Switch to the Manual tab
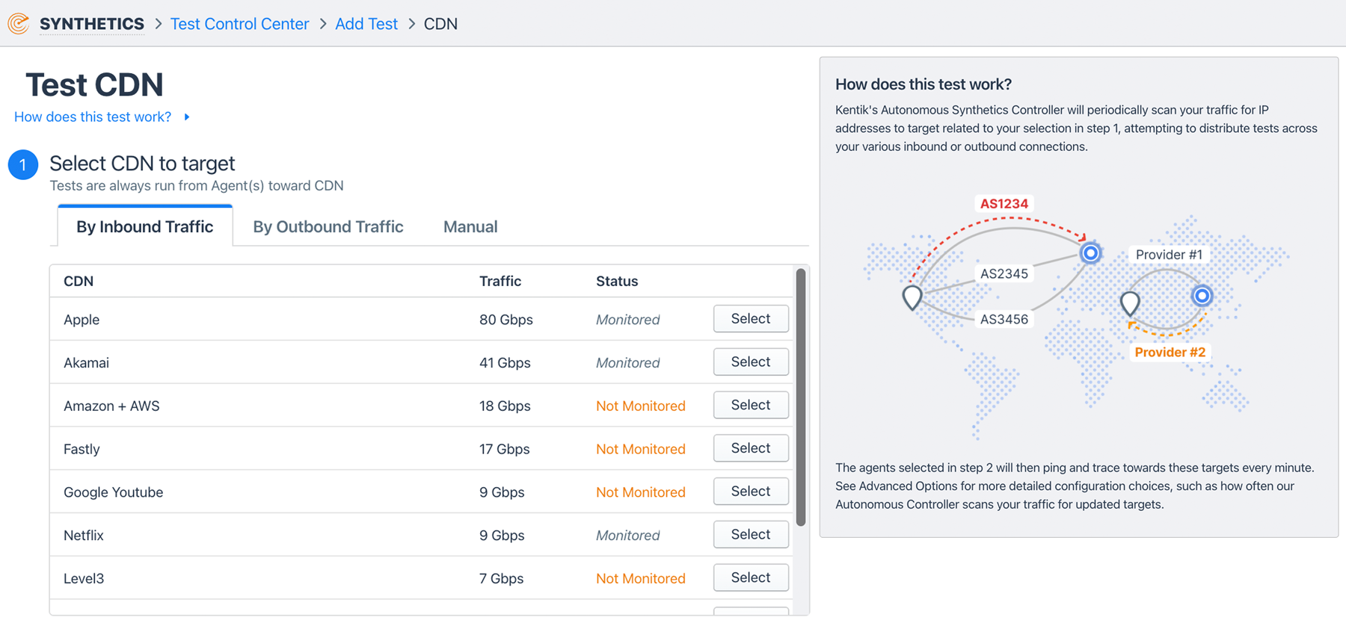The height and width of the screenshot is (626, 1346). point(470,226)
